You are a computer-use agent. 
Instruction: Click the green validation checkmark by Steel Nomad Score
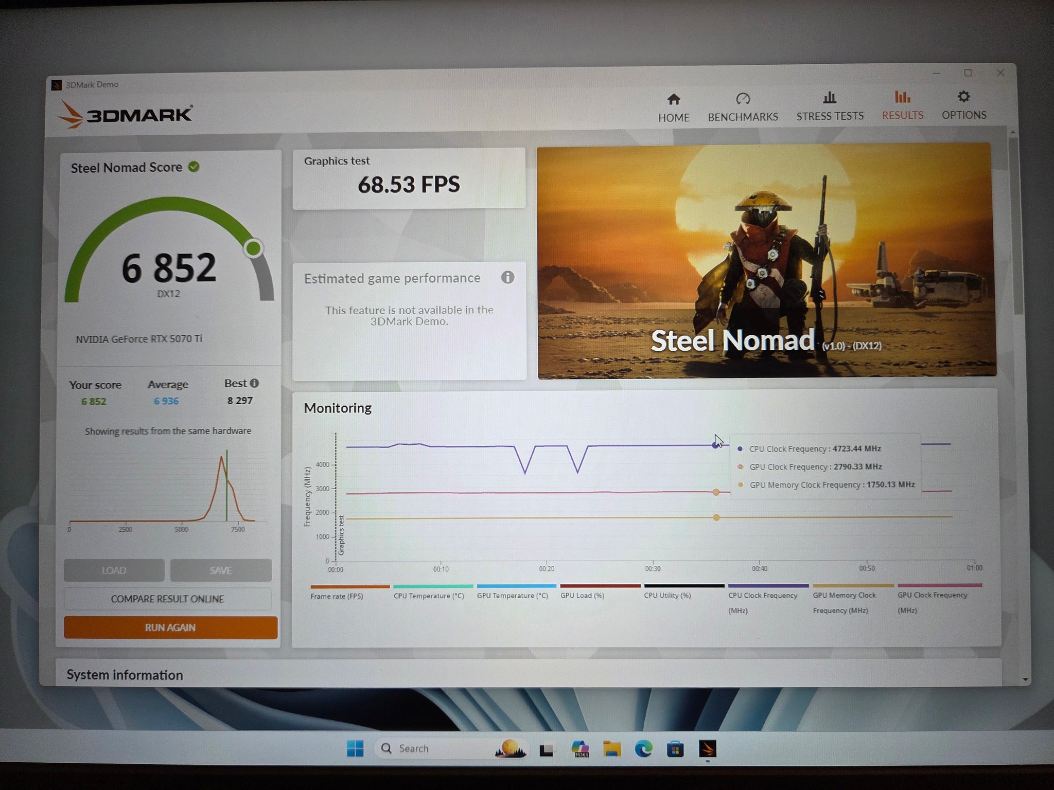tap(194, 167)
